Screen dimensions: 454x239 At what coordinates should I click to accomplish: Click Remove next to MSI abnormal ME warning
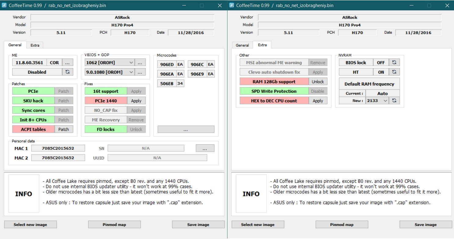coord(318,63)
